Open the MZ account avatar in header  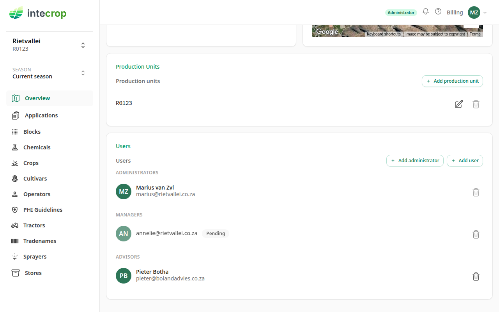pos(474,12)
